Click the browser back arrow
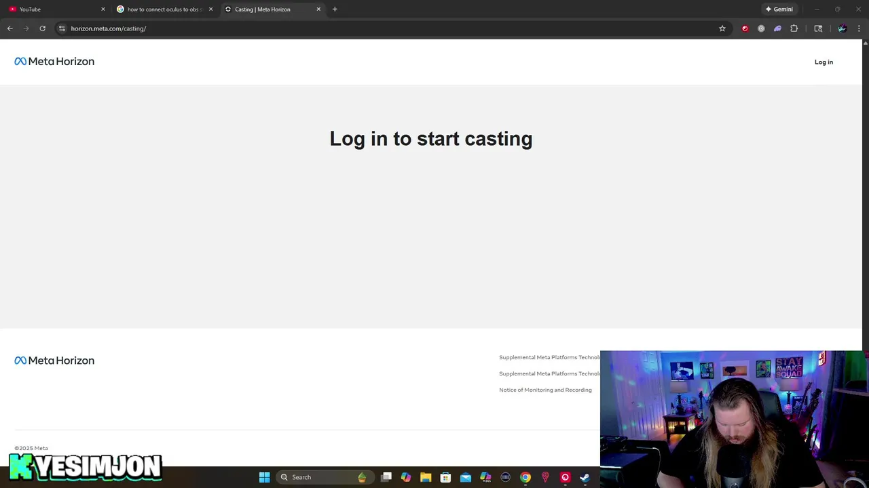Image resolution: width=869 pixels, height=488 pixels. pyautogui.click(x=10, y=28)
